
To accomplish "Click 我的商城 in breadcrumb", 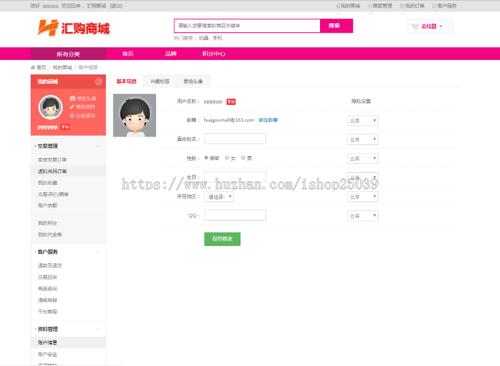I will click(62, 67).
